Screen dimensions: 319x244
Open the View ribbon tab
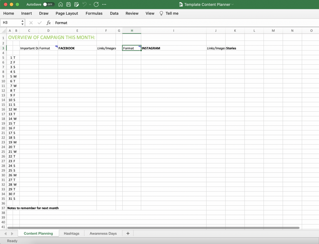coord(150,13)
